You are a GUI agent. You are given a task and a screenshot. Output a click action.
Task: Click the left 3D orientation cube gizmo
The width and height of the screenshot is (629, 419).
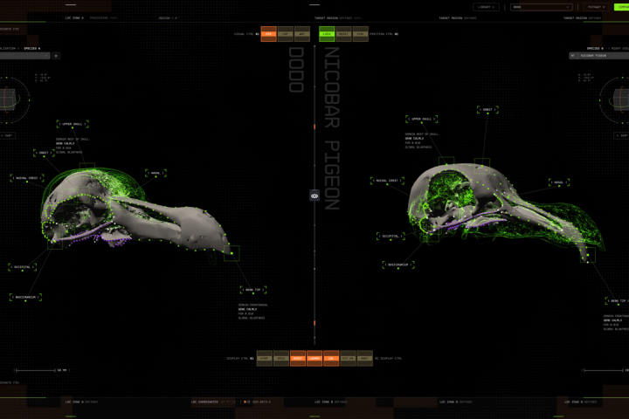tap(8, 99)
